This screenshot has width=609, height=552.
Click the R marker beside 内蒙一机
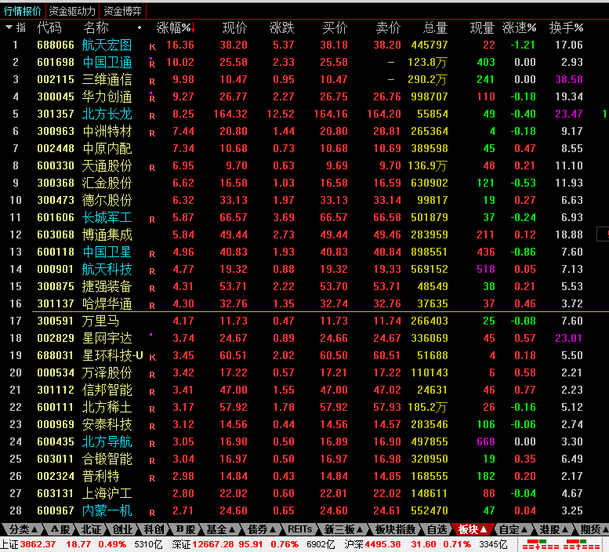152,513
